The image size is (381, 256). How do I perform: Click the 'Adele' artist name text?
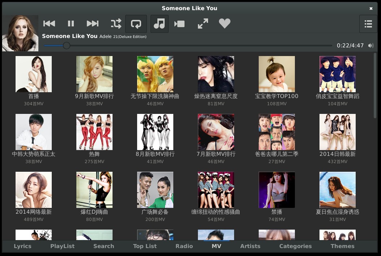coord(105,37)
